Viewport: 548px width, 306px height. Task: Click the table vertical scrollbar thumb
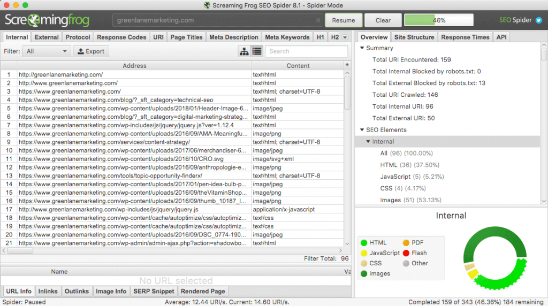[347, 93]
